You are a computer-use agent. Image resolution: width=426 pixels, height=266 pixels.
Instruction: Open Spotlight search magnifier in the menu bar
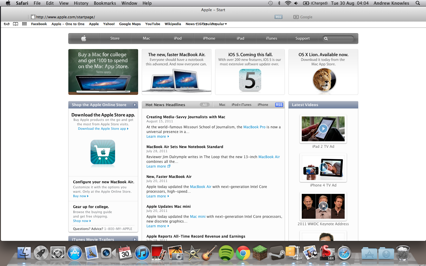pos(418,3)
